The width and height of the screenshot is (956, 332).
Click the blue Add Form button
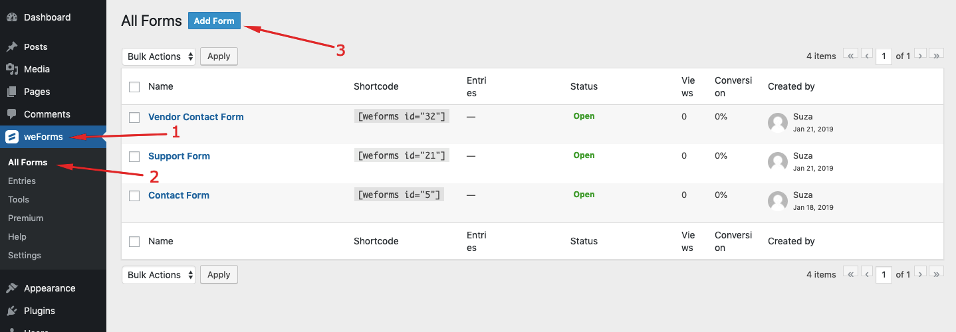214,21
